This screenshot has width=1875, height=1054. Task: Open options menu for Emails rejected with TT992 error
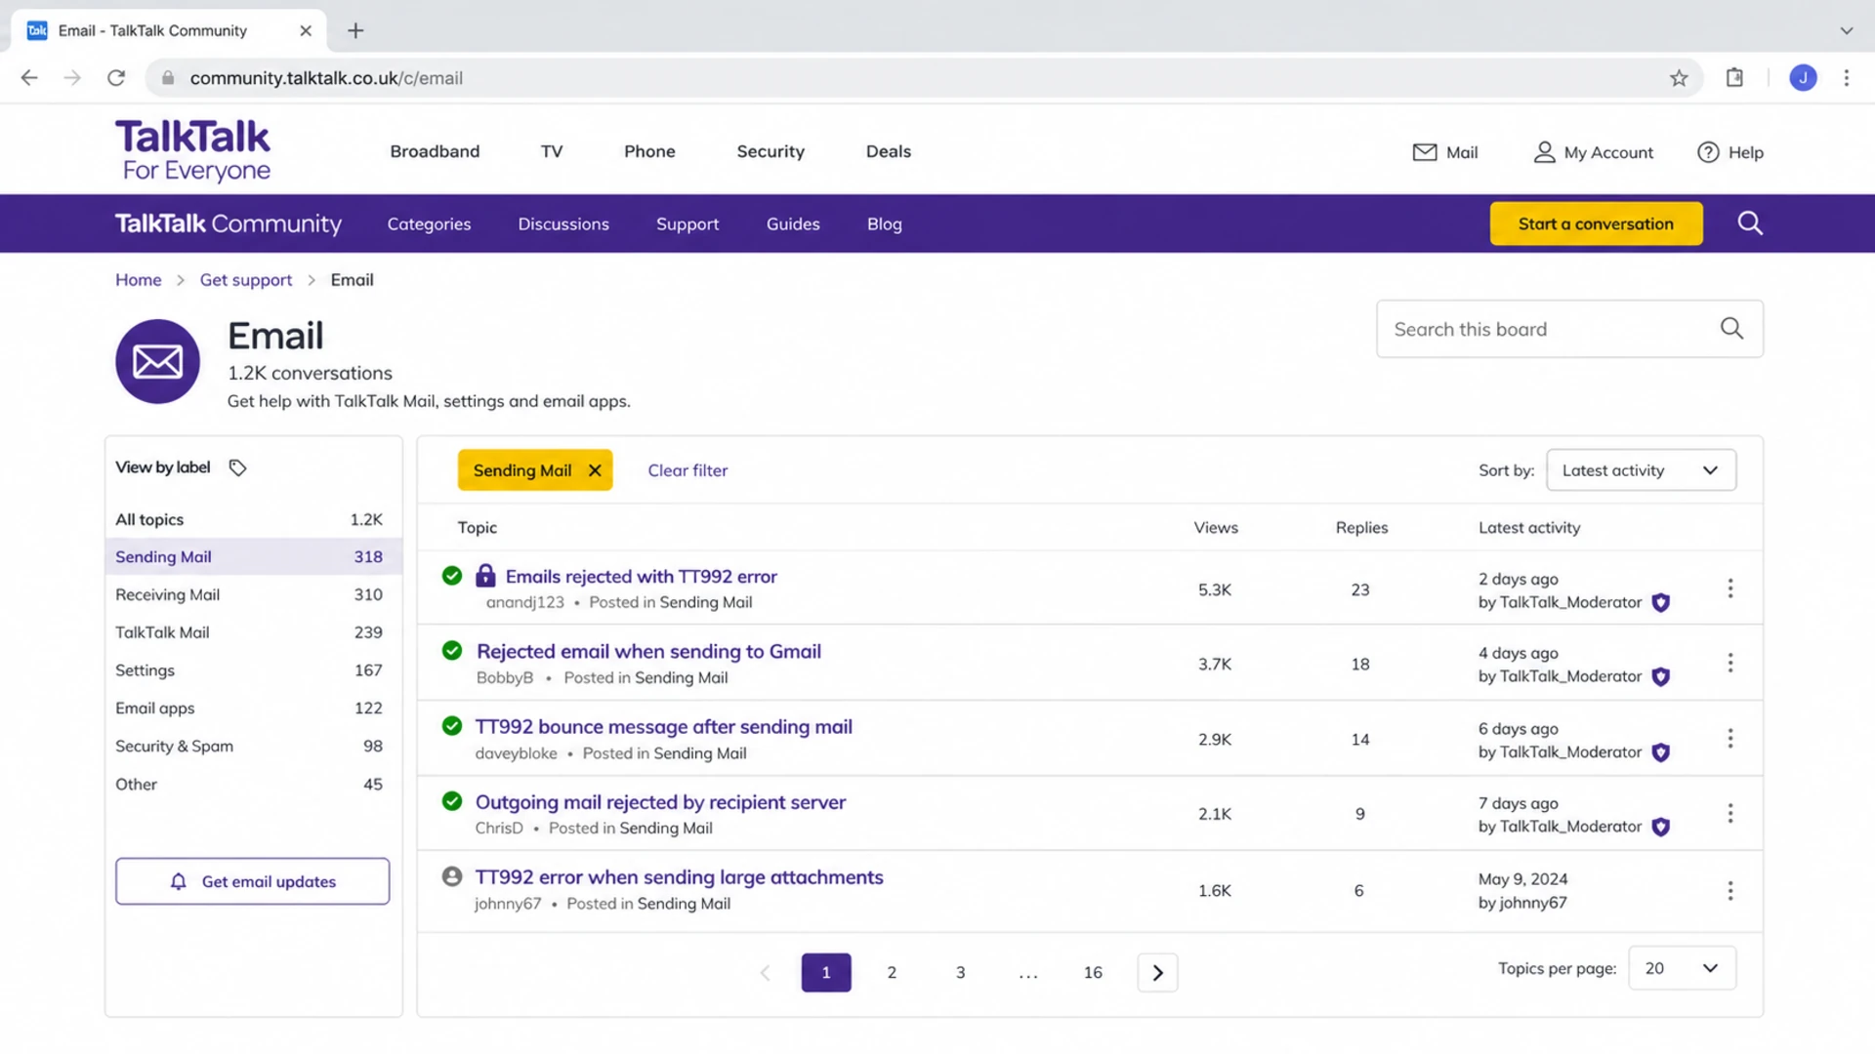[1730, 588]
